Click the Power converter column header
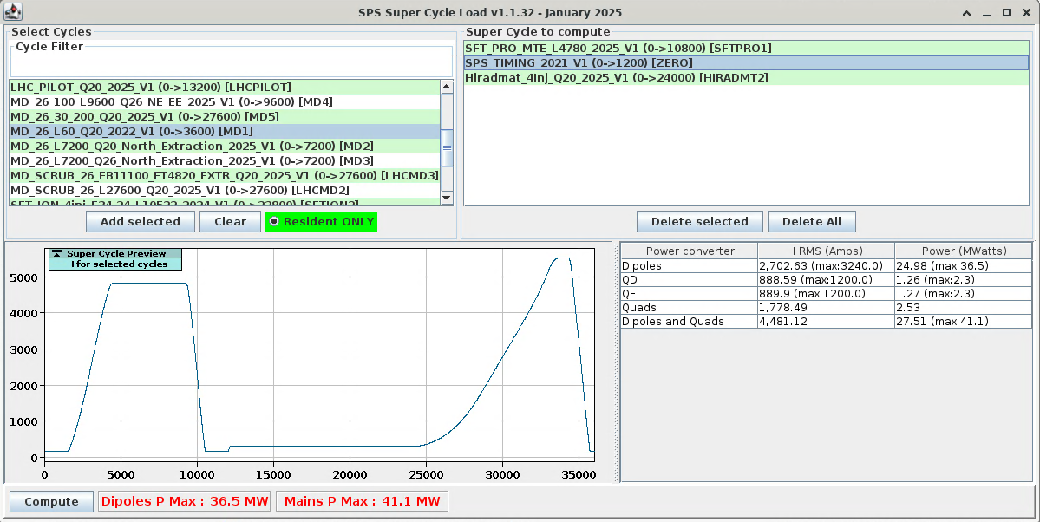The width and height of the screenshot is (1040, 522). click(689, 251)
